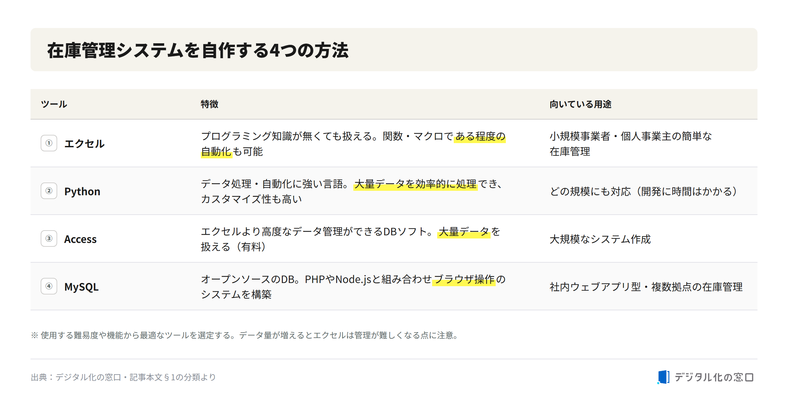Image resolution: width=788 pixels, height=414 pixels.
Task: Click the title 在庫管理システムを自作する4つの方法
Action: coord(198,50)
